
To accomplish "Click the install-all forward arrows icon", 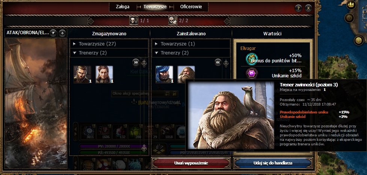I will click(x=136, y=62).
